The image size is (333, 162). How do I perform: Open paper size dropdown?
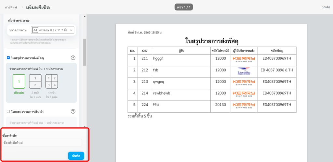click(53, 30)
